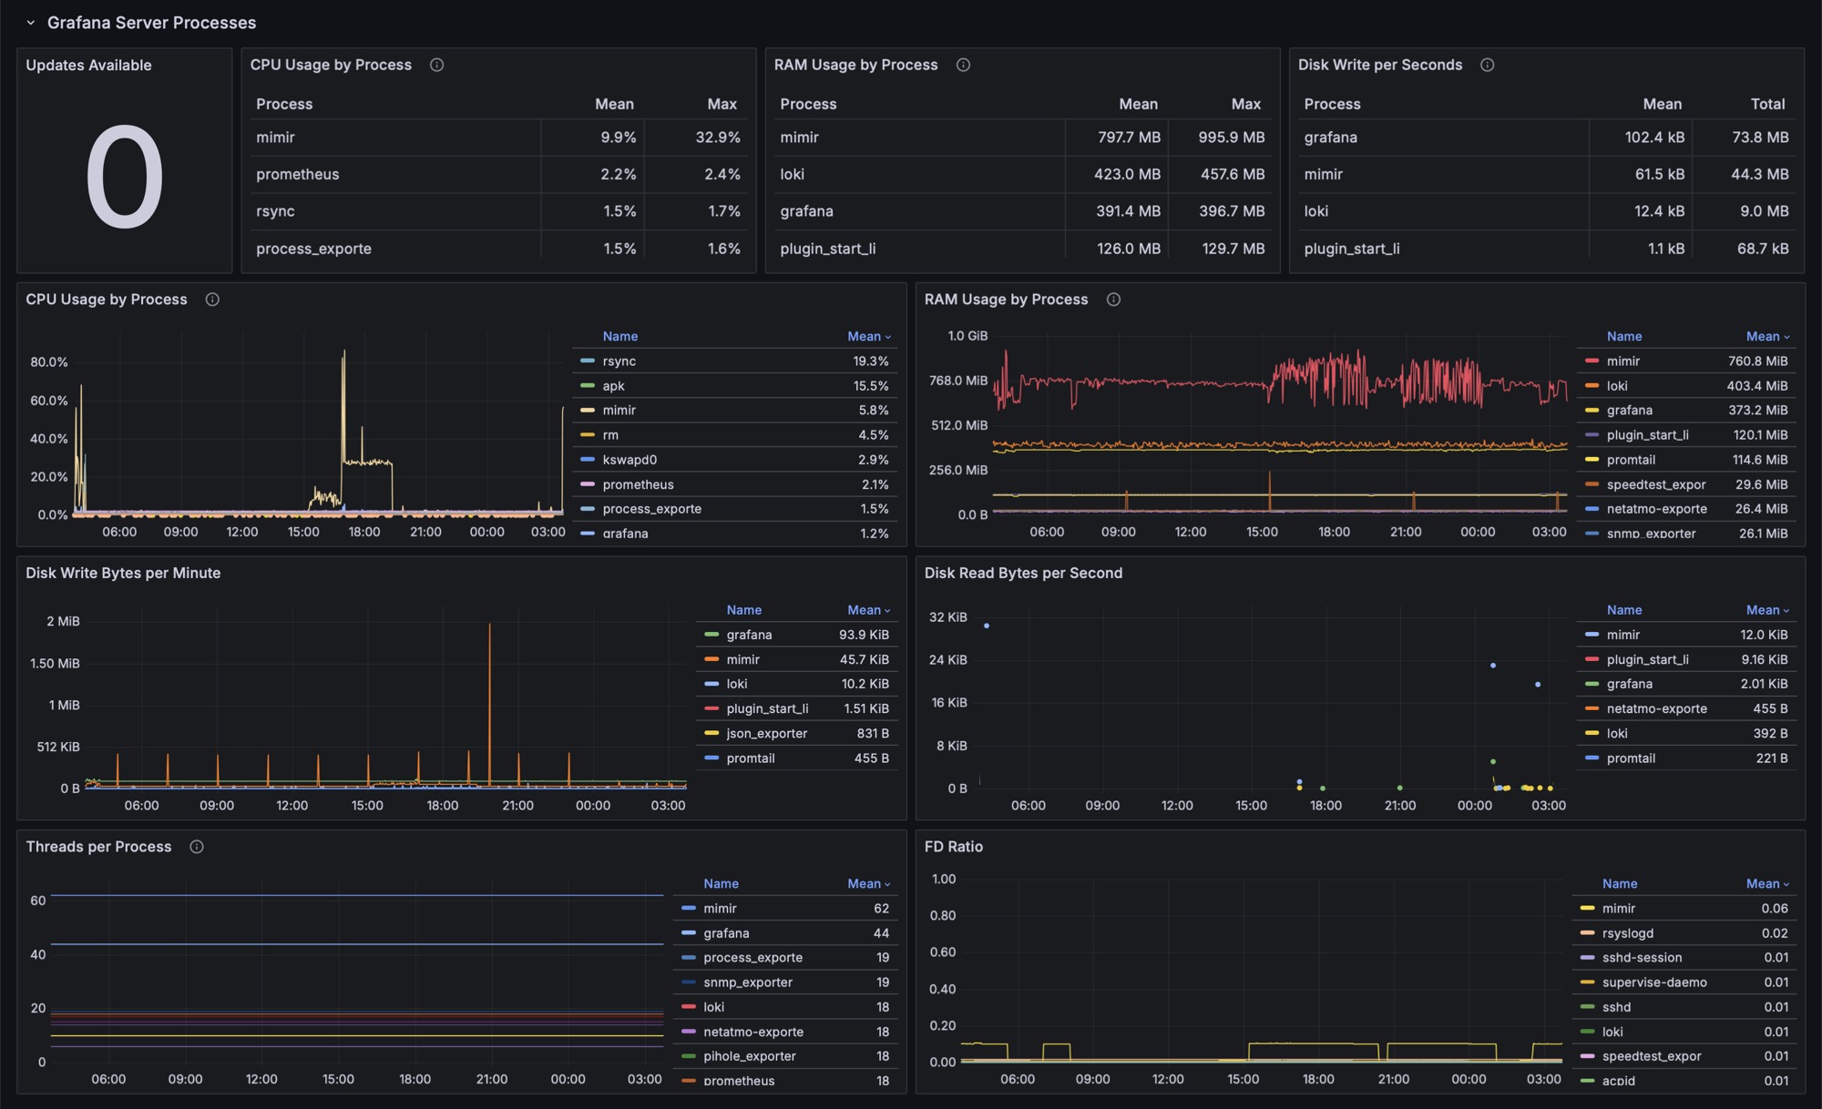Sort Disk Write legend by Name
1822x1109 pixels.
point(744,610)
